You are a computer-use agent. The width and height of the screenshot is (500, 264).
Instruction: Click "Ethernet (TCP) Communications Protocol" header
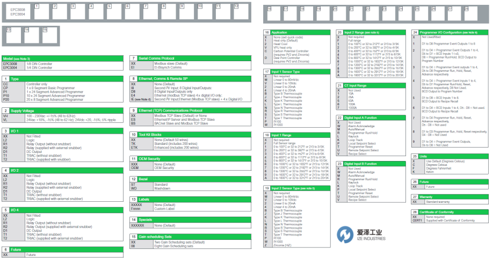190,110
